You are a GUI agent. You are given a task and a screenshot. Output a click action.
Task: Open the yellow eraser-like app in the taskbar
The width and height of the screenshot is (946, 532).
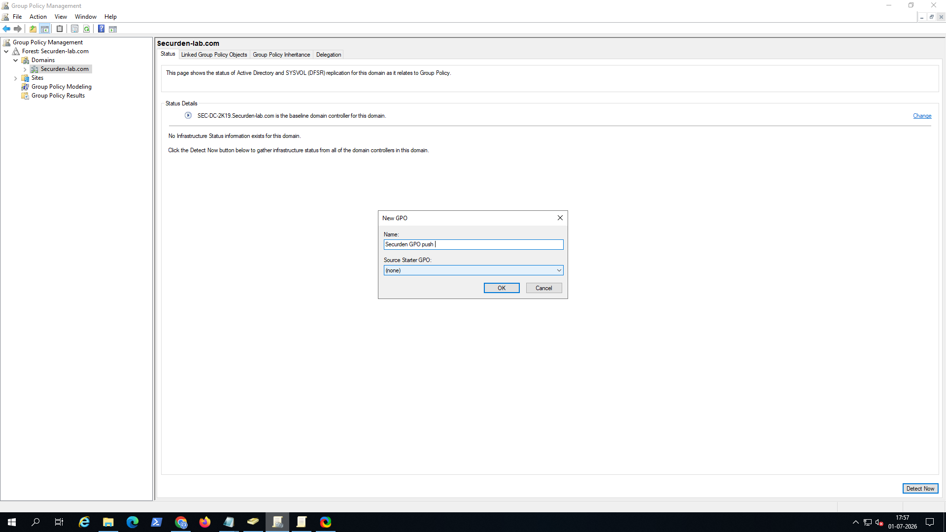(x=253, y=522)
